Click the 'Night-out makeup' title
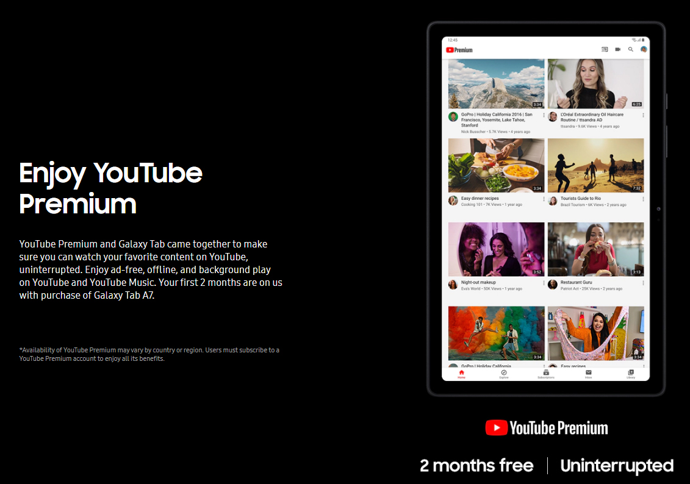 click(478, 282)
